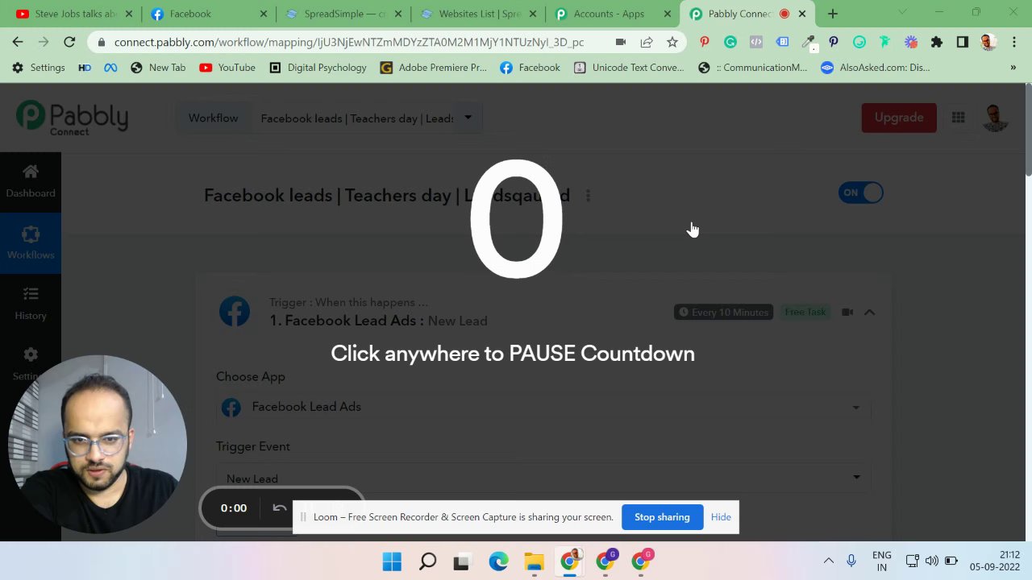Click the address bar URL field
The height and width of the screenshot is (580, 1032).
coord(349,42)
